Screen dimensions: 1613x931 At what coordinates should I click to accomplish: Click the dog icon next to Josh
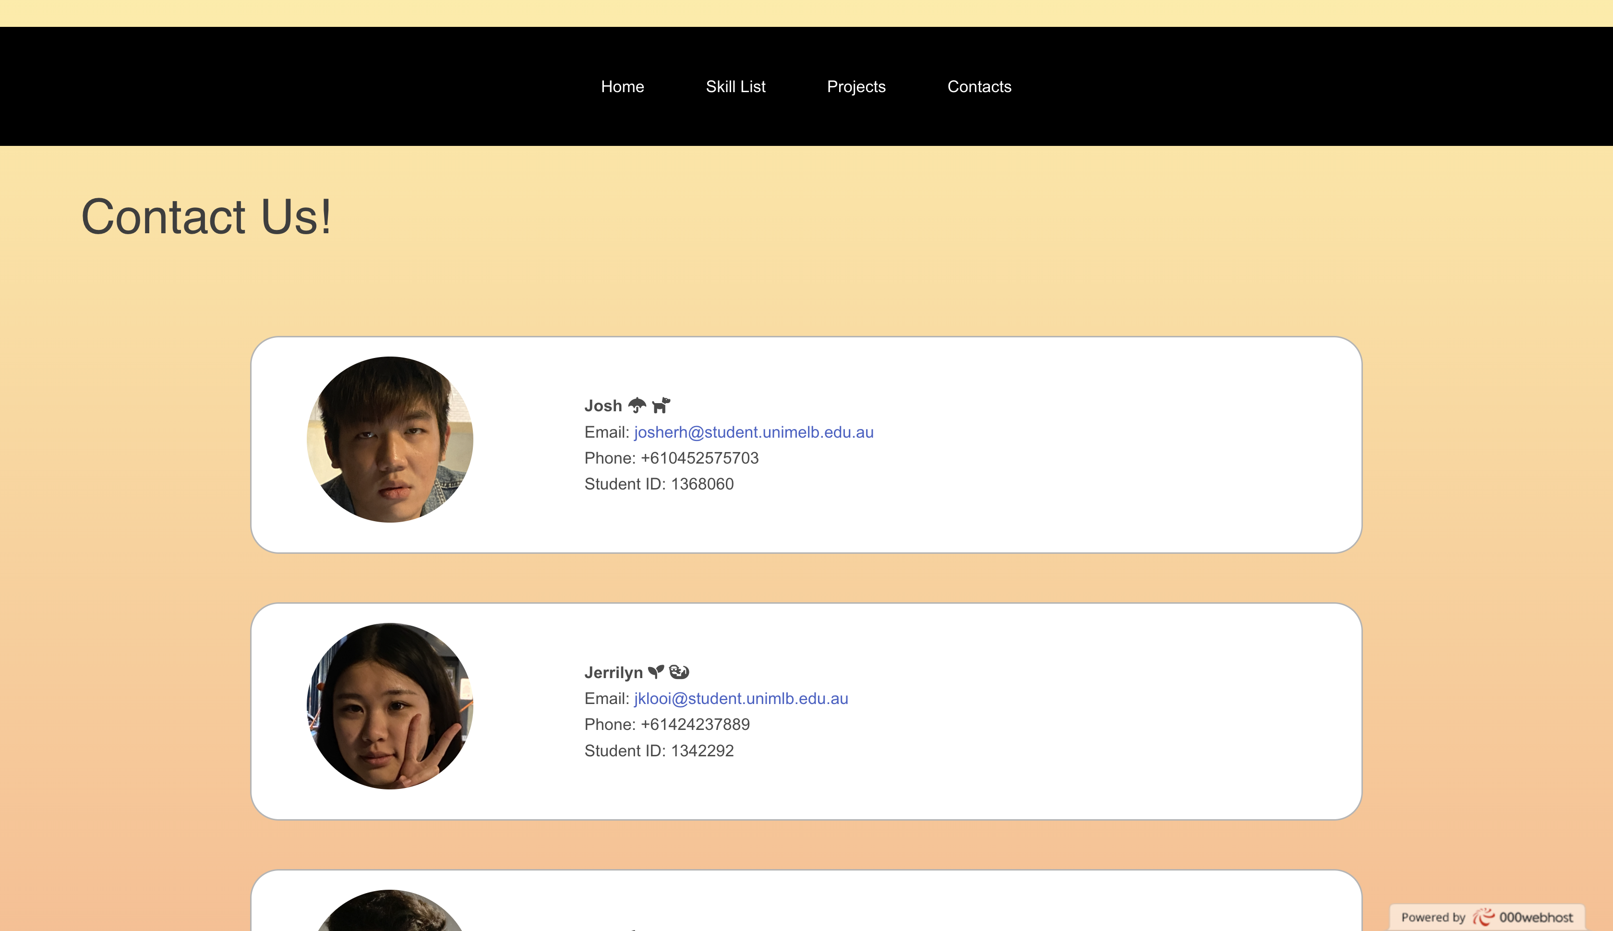(x=661, y=406)
